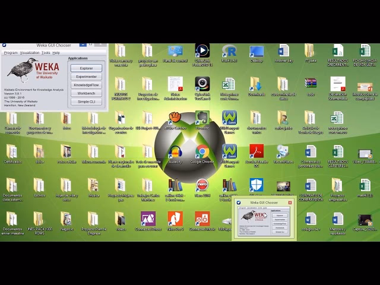Select the Metodos y resultados document

click(338, 223)
